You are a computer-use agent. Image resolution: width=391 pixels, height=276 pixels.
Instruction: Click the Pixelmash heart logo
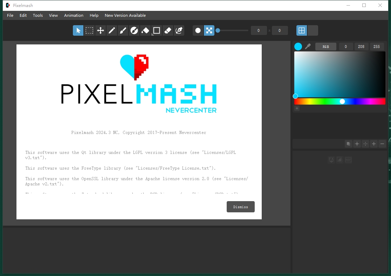pyautogui.click(x=135, y=67)
